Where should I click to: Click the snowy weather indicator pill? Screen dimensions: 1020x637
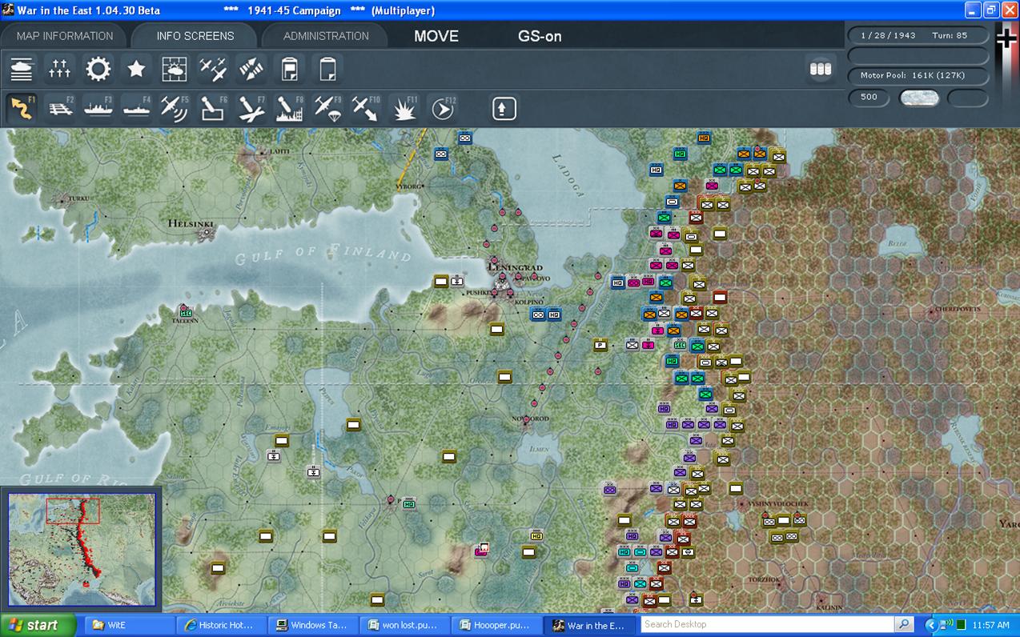click(920, 98)
